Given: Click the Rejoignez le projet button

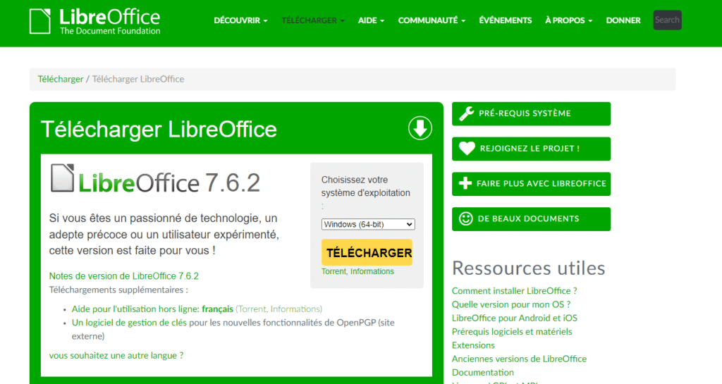Looking at the screenshot, I should click(532, 149).
